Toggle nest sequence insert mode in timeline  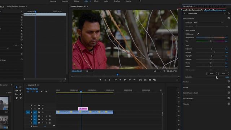(28, 91)
